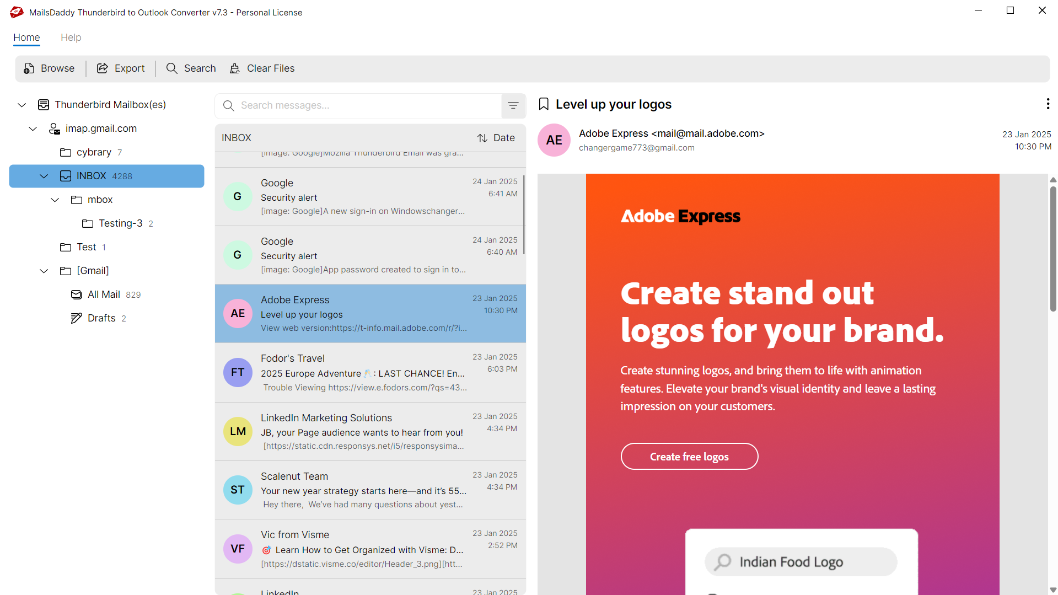This screenshot has width=1058, height=595.
Task: Click the Thunderbird Mailbox(es) root icon
Action: coord(44,105)
